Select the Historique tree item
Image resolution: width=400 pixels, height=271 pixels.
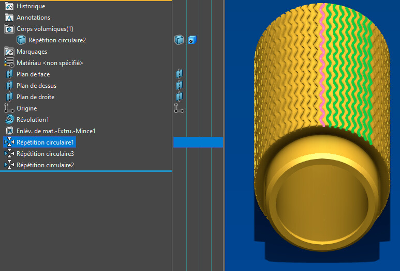pos(31,6)
